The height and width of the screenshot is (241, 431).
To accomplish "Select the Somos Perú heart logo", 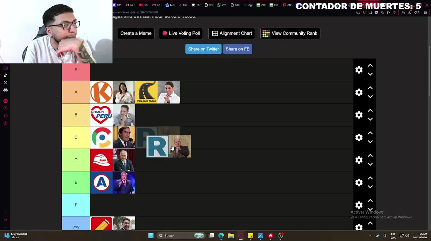I will [x=101, y=115].
